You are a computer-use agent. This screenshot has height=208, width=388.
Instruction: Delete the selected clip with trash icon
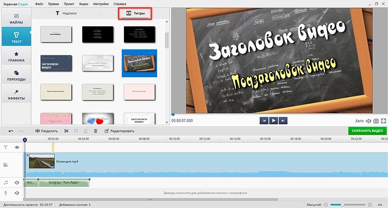coord(96,131)
